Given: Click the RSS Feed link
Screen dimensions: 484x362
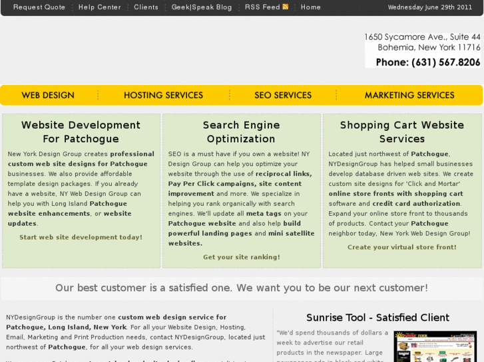Looking at the screenshot, I should 262,7.
